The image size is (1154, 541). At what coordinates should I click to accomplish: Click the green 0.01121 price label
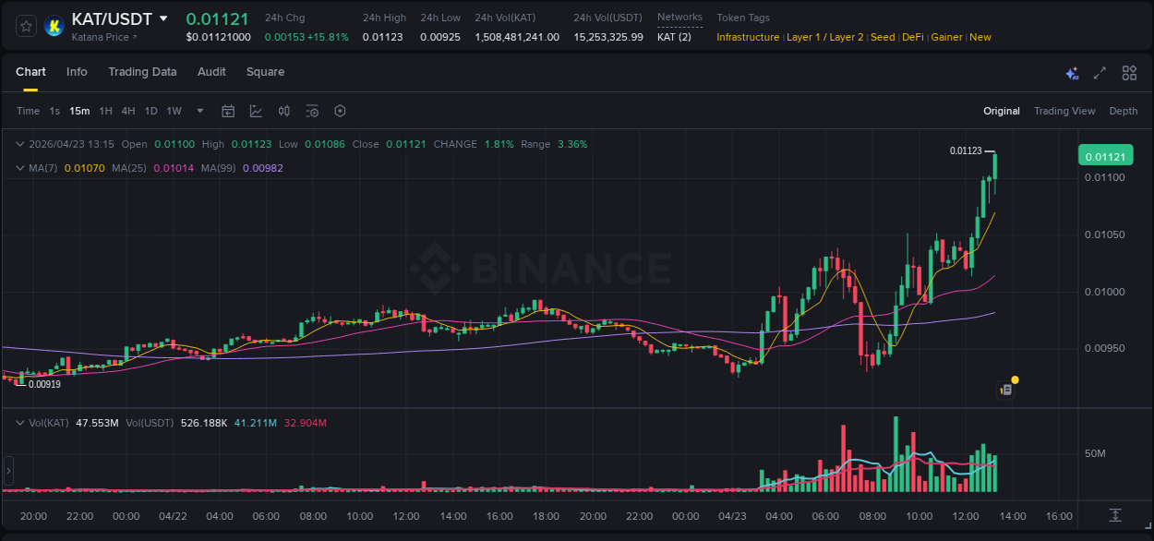1105,155
